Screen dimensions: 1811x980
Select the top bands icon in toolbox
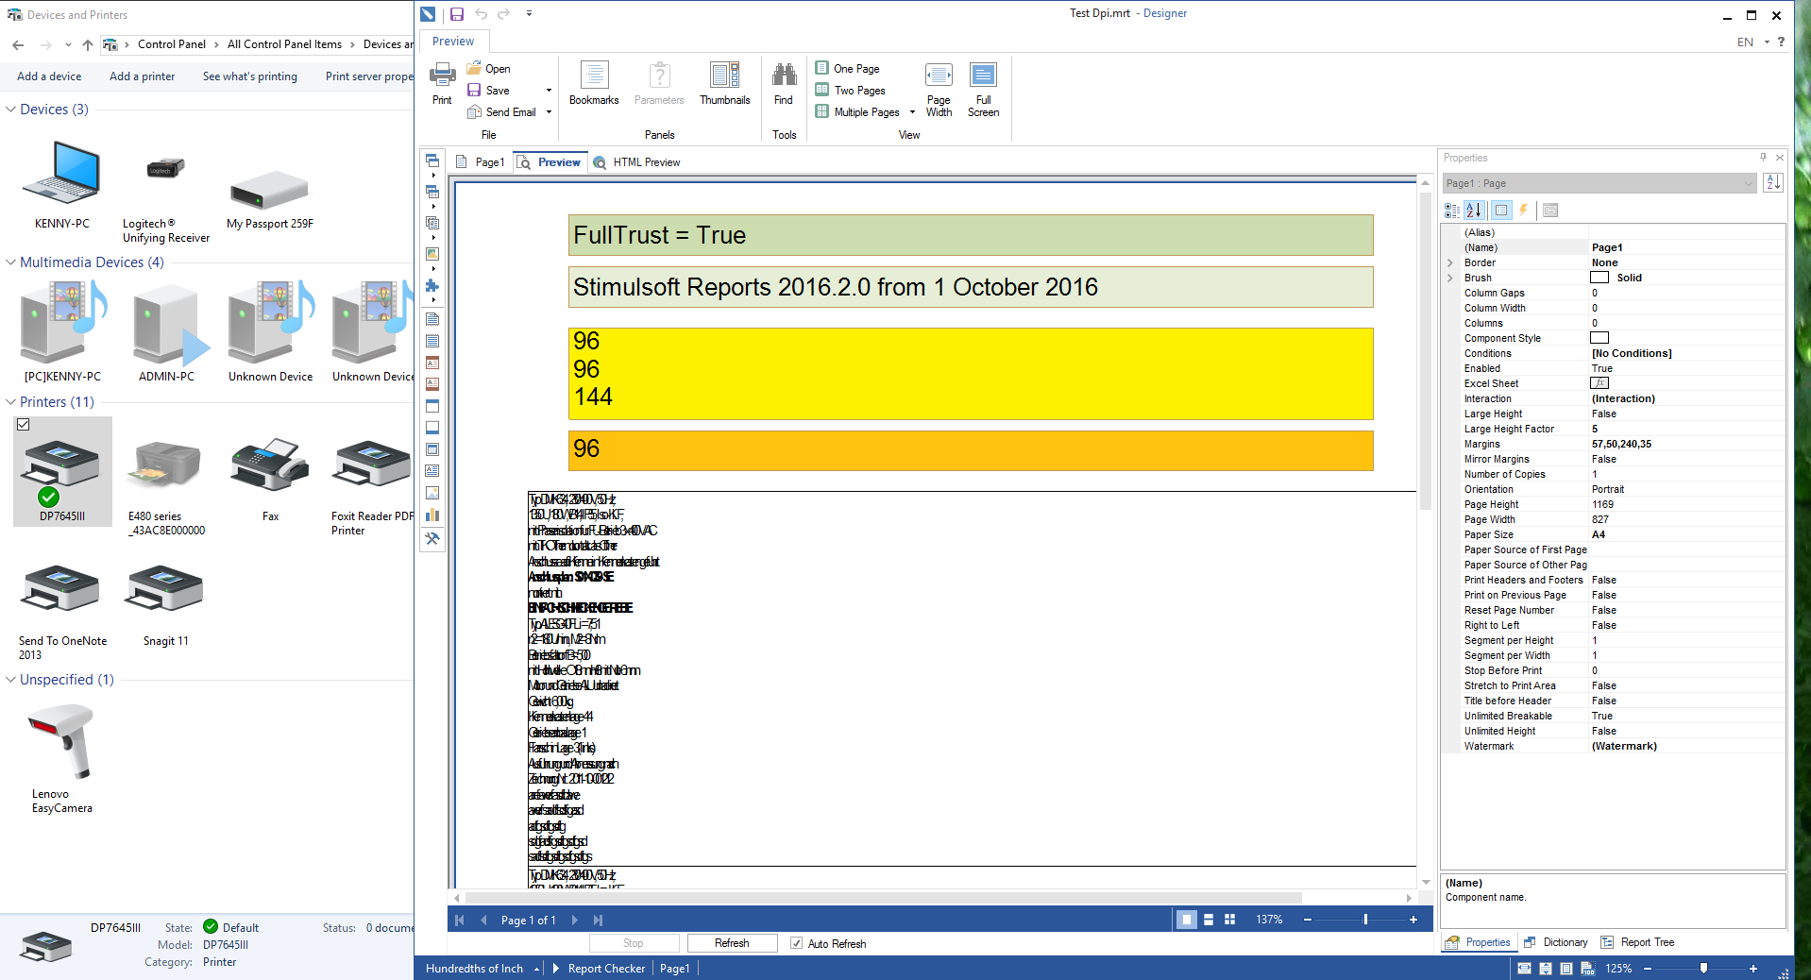432,161
